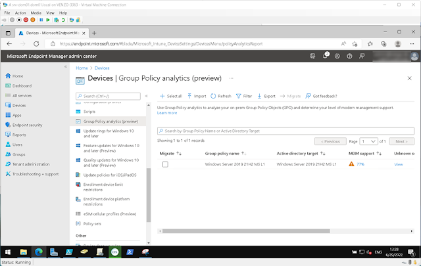Sort by Migrate column
This screenshot has width=421, height=266.
(x=170, y=154)
